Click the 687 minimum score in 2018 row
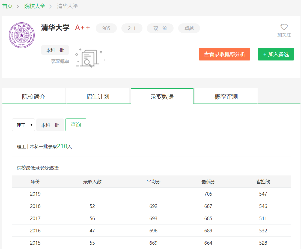 (208, 206)
